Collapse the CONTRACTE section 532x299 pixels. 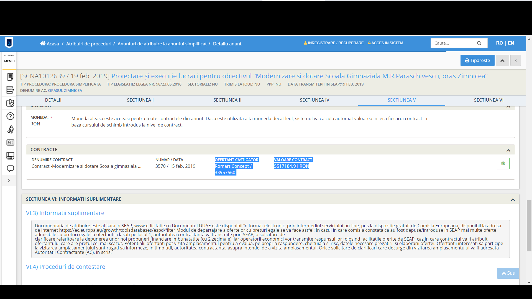coord(508,150)
